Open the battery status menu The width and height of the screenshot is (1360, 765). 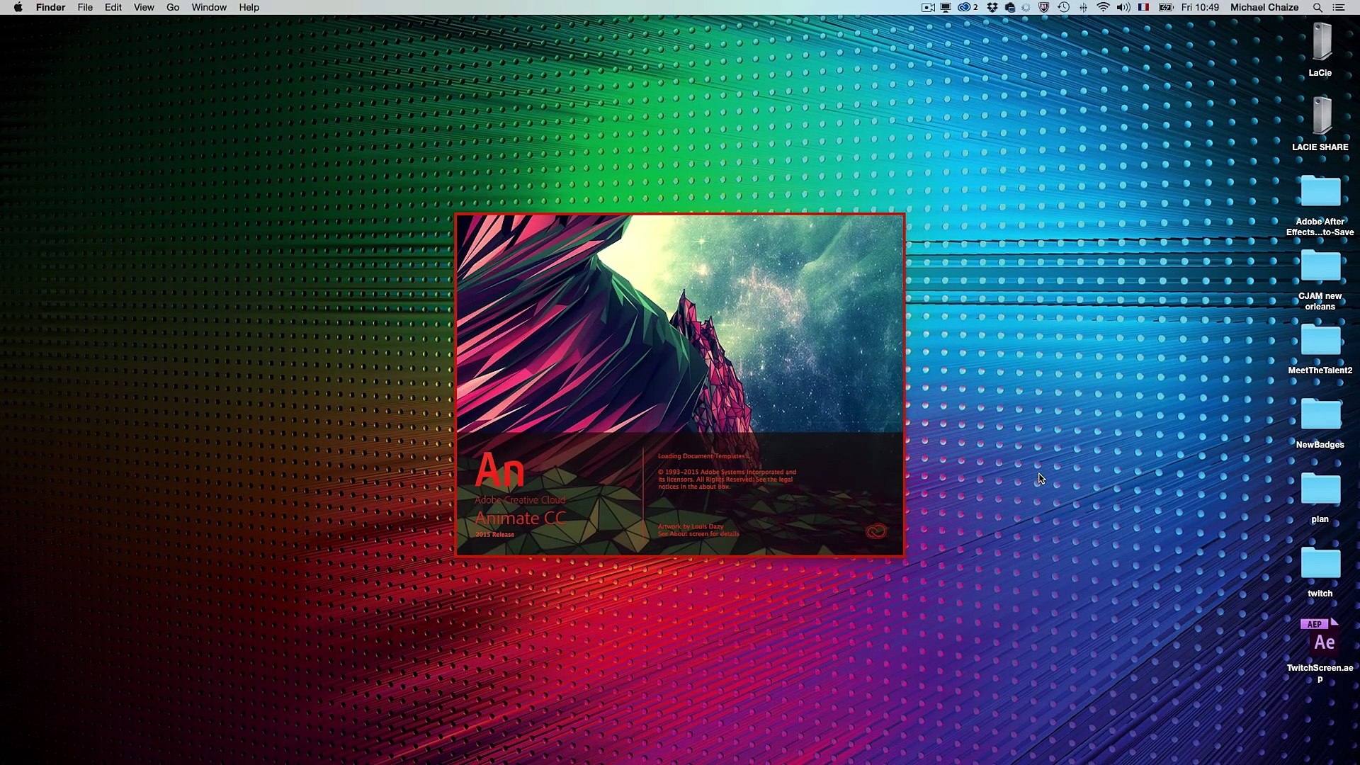(x=1166, y=7)
